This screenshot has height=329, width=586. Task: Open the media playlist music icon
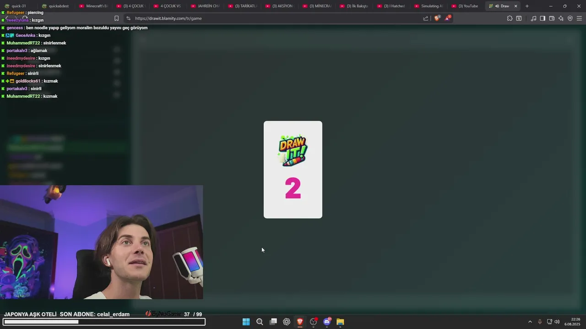tap(533, 18)
